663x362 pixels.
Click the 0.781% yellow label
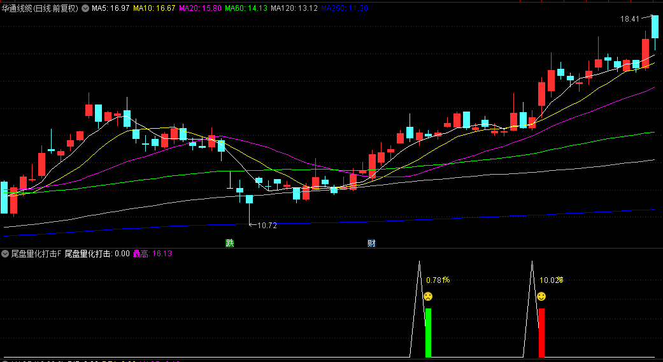pos(438,280)
